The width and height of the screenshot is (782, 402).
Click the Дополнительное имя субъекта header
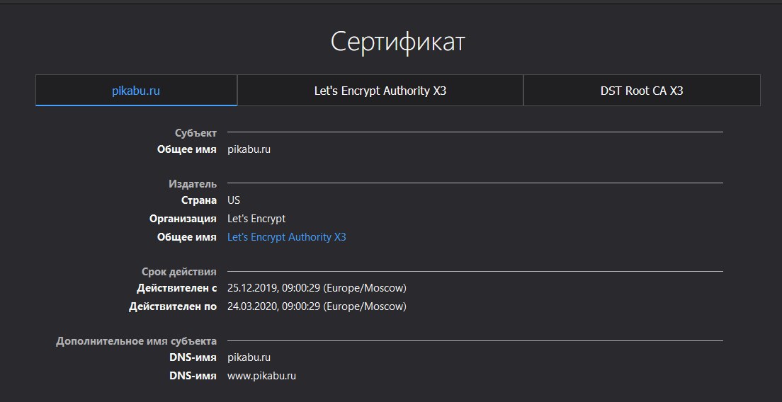coord(136,341)
